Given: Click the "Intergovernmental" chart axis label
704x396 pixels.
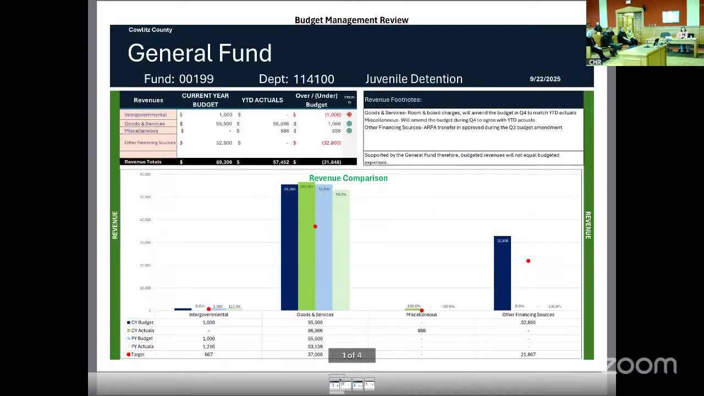Looking at the screenshot, I should click(x=208, y=315).
